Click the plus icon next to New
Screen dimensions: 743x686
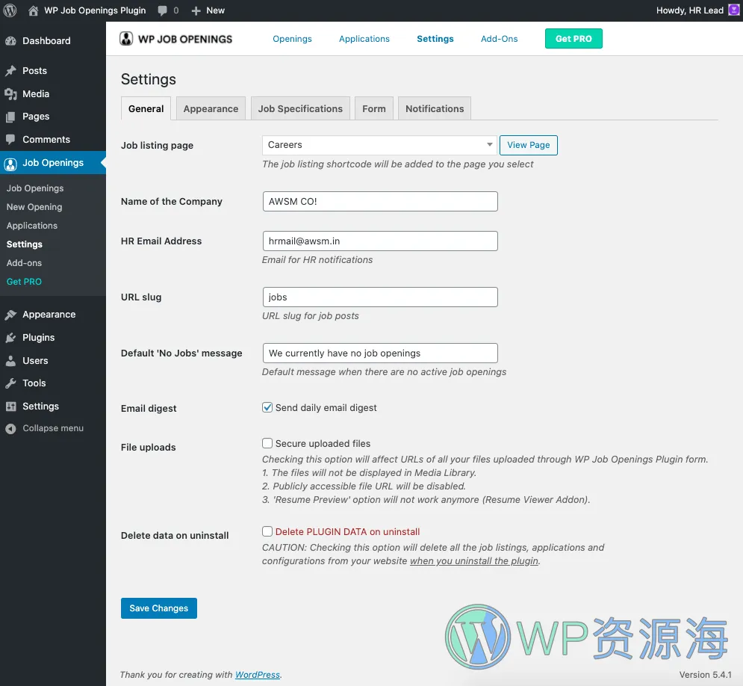pyautogui.click(x=196, y=10)
